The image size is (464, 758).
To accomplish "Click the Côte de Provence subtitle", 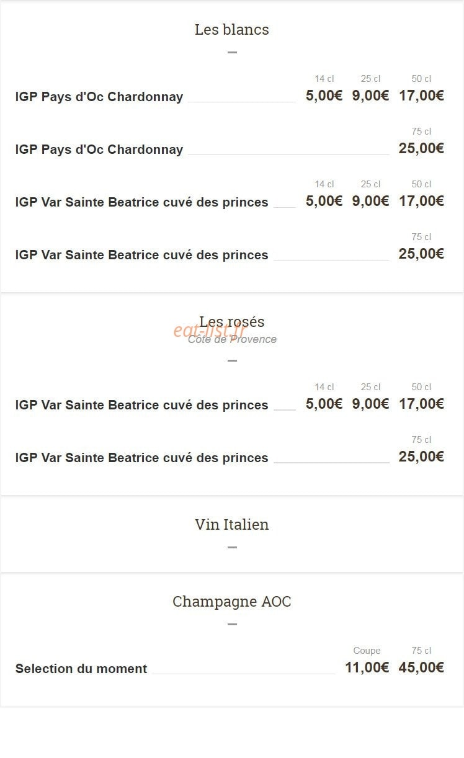I will coord(232,339).
